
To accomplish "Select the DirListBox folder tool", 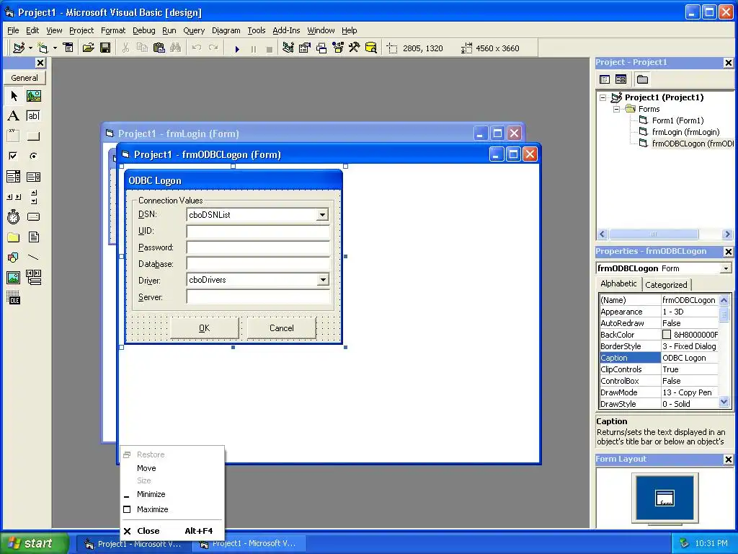I will pos(14,237).
